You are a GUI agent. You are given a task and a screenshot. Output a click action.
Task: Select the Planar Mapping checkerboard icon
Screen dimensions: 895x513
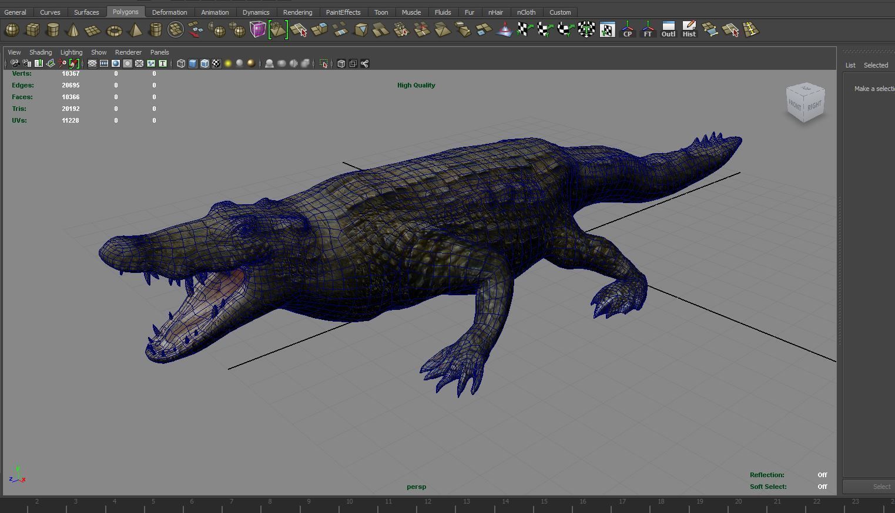525,29
